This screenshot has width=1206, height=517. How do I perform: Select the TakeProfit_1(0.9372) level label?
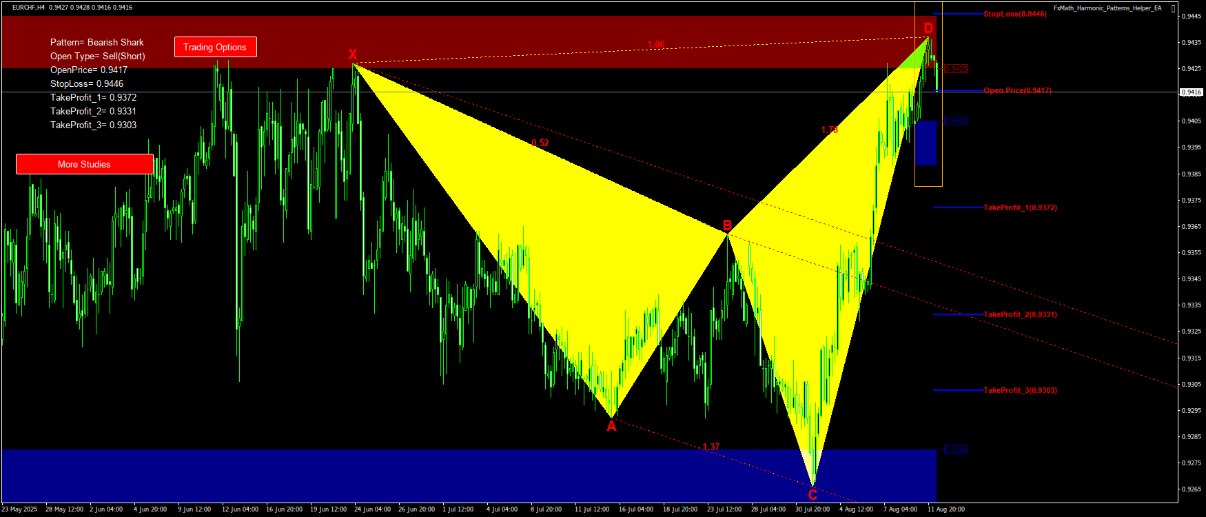pos(1020,207)
